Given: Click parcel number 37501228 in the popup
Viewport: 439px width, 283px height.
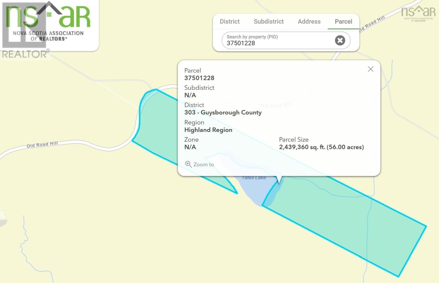Looking at the screenshot, I should [199, 78].
